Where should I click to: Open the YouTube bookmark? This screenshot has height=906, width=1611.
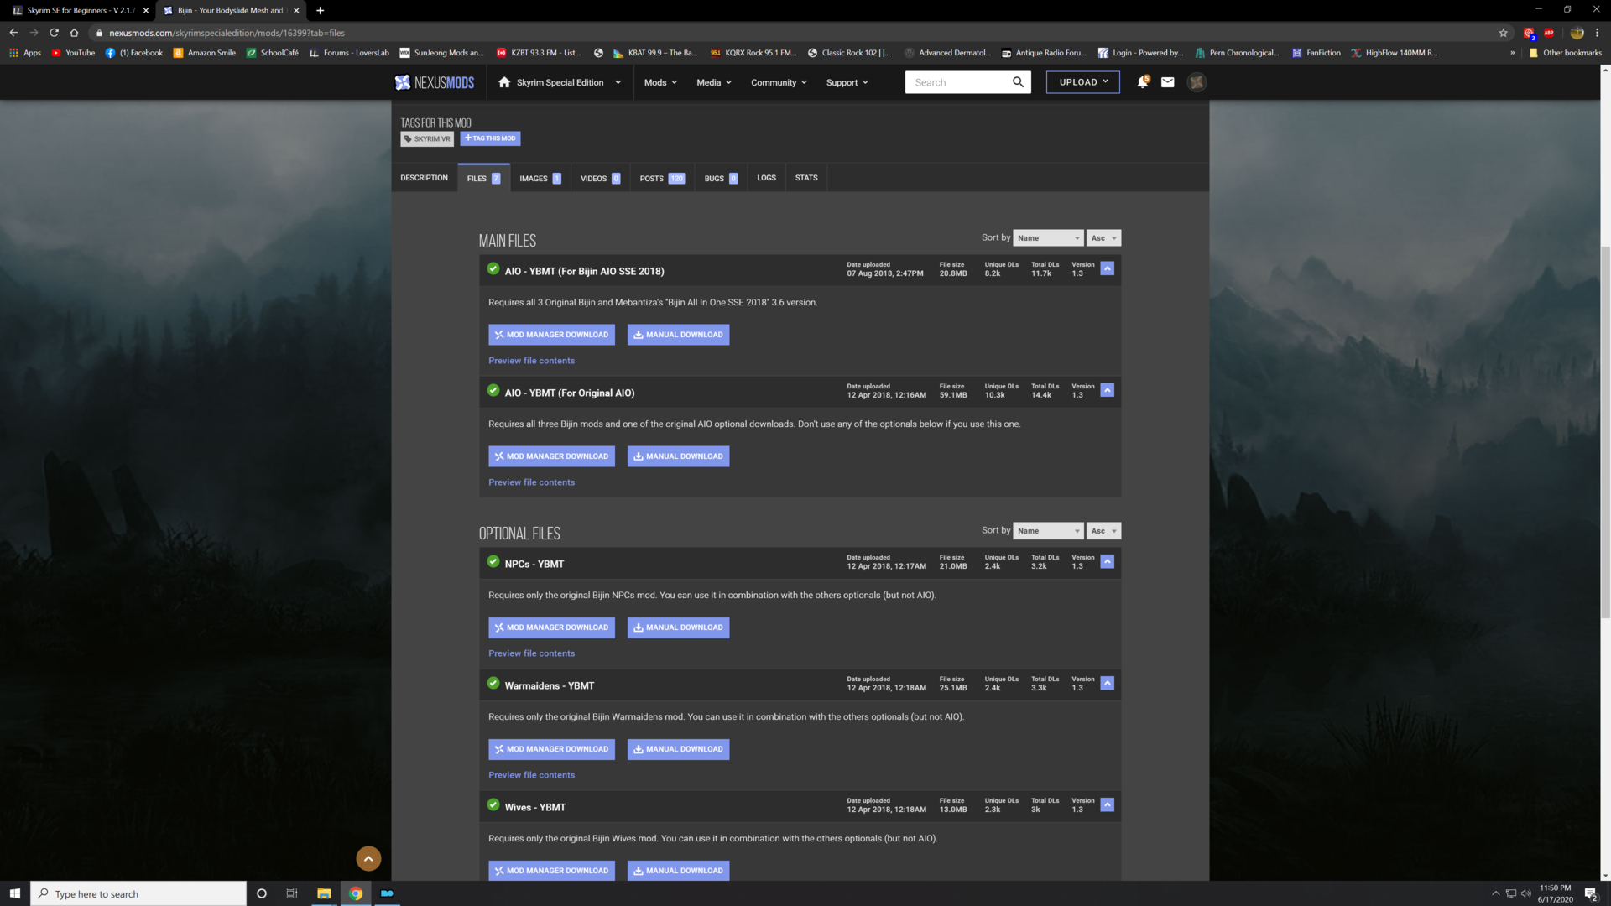click(73, 52)
